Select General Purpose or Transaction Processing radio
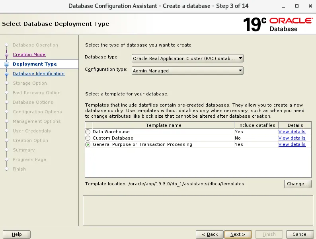Screen dimensions: 316x239 [x=88, y=145]
